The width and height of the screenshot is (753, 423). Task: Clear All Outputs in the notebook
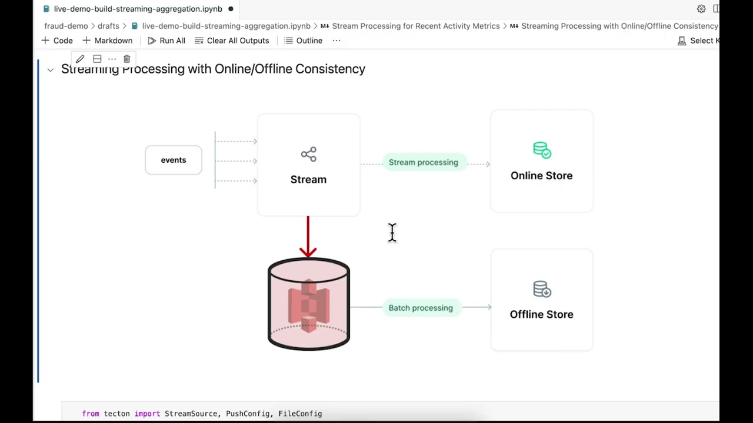(232, 41)
